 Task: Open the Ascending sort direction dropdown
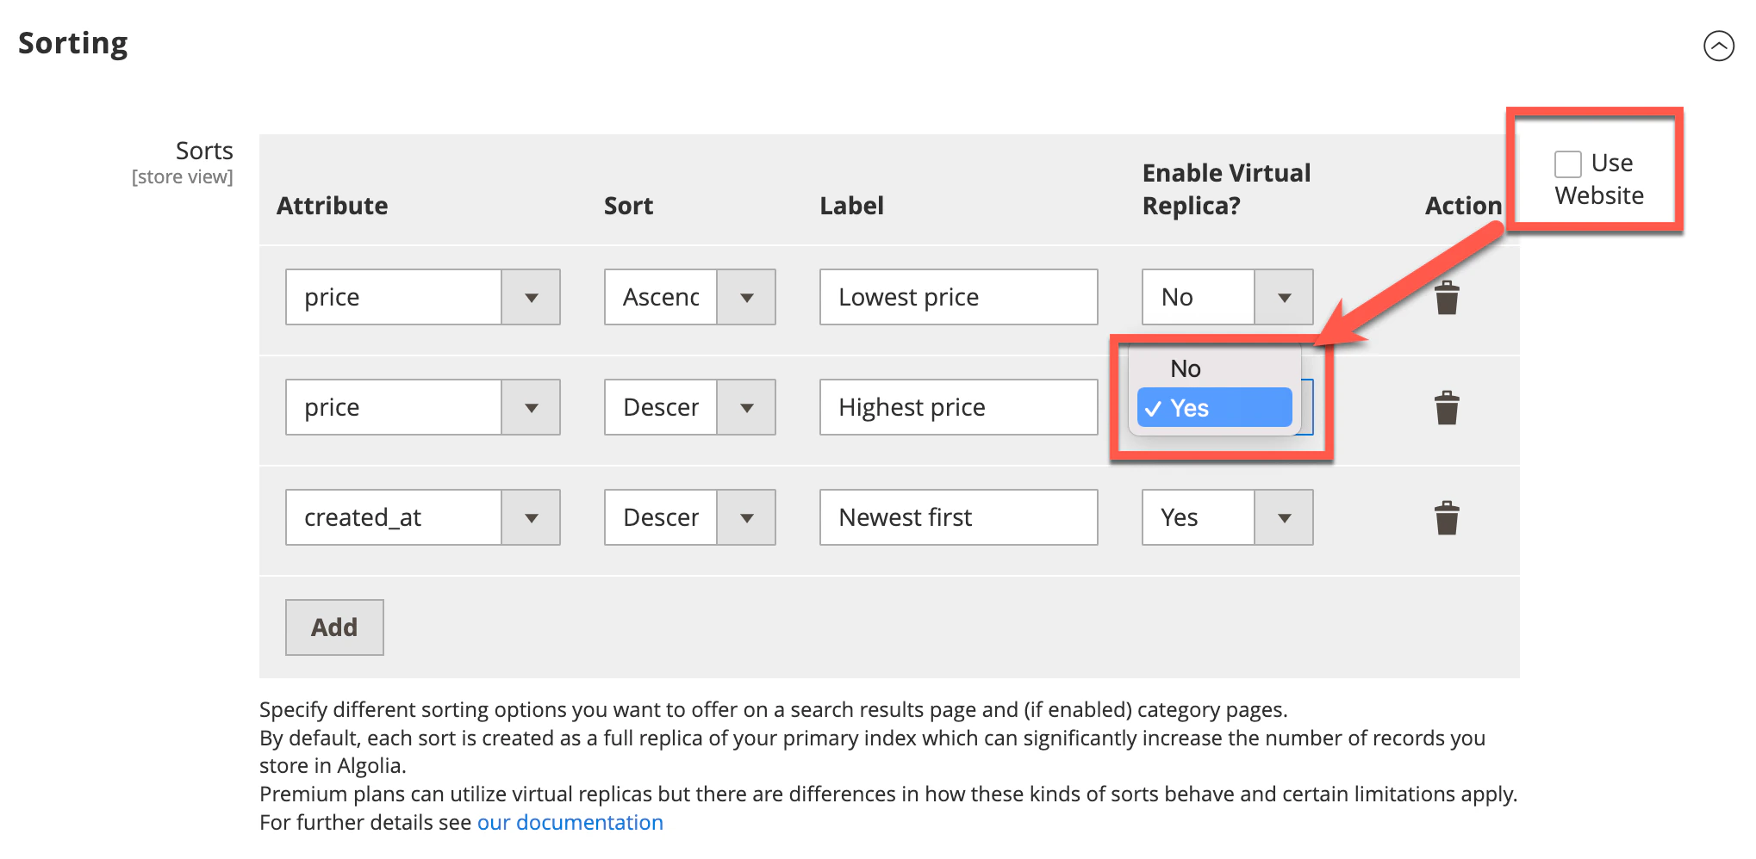pos(747,297)
